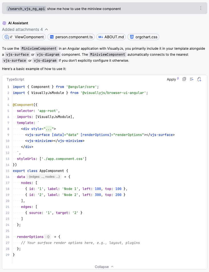Click the 'AI Assistant' name label
This screenshot has height=272, width=209.
coord(18,23)
